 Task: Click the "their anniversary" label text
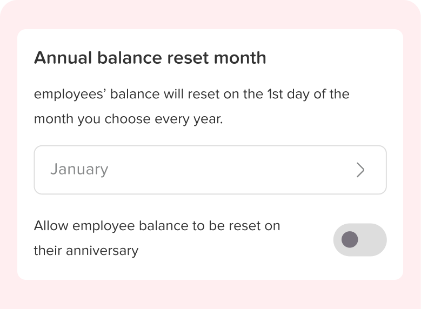pos(86,251)
